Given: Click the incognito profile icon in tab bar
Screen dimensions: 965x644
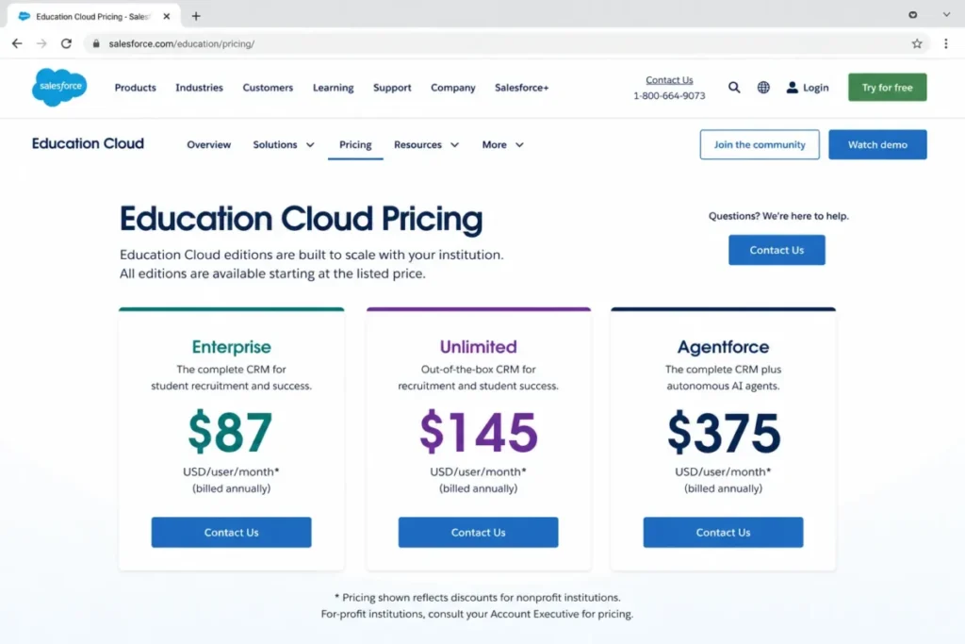Looking at the screenshot, I should coord(912,15).
